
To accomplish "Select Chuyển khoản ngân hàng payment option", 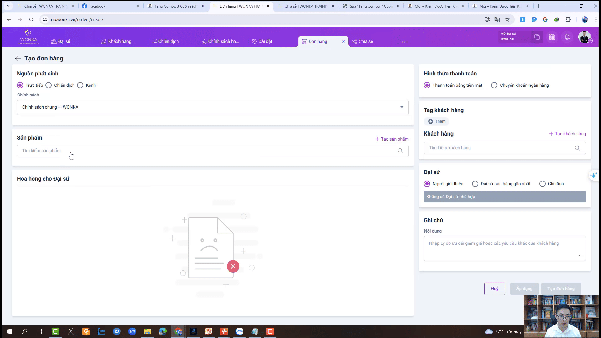I will click(x=494, y=85).
